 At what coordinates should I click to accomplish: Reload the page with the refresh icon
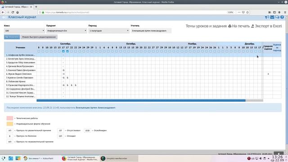13,12
